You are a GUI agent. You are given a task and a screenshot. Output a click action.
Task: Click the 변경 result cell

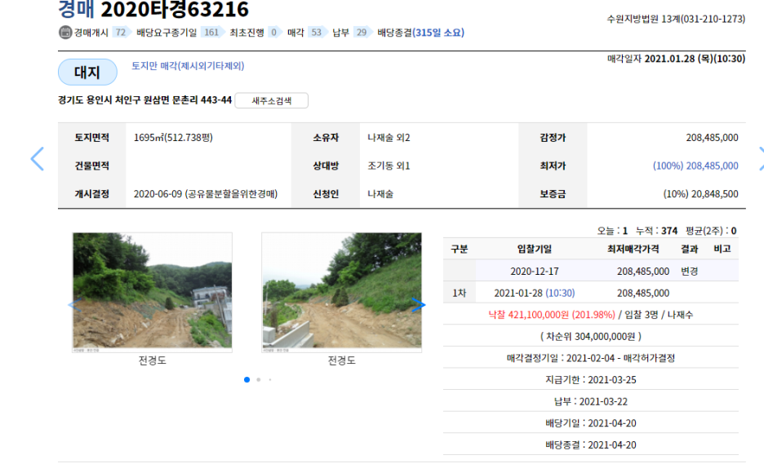(690, 271)
